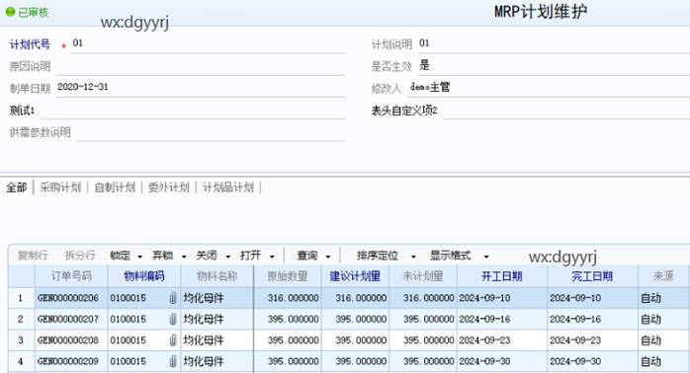Click the 原因说明 input field
The height and width of the screenshot is (373, 690).
[x=201, y=66]
